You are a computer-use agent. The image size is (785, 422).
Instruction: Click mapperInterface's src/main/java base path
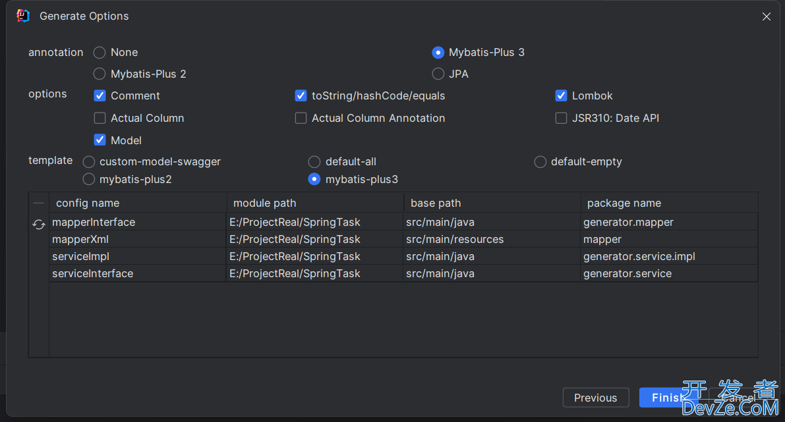point(492,222)
